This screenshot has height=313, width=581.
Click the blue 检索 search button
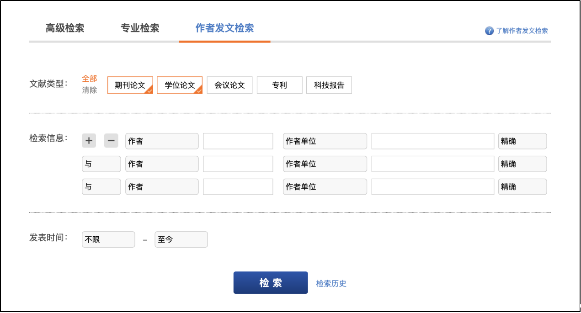tap(271, 283)
